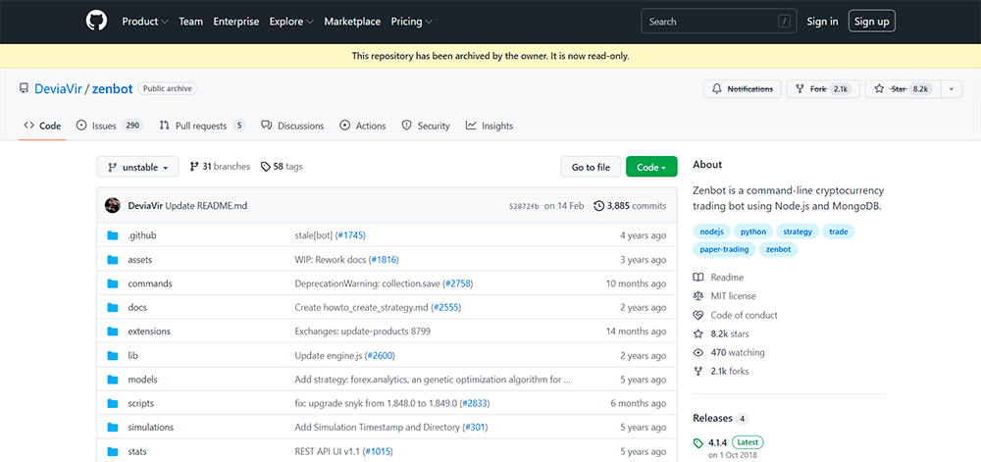
Task: Select the nodejs topic tag
Action: (711, 231)
